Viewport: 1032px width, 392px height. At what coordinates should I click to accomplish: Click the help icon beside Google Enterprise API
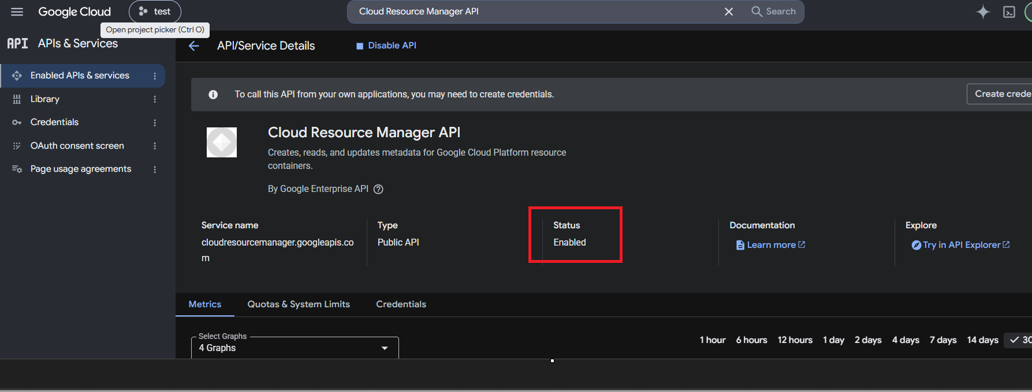(x=378, y=189)
